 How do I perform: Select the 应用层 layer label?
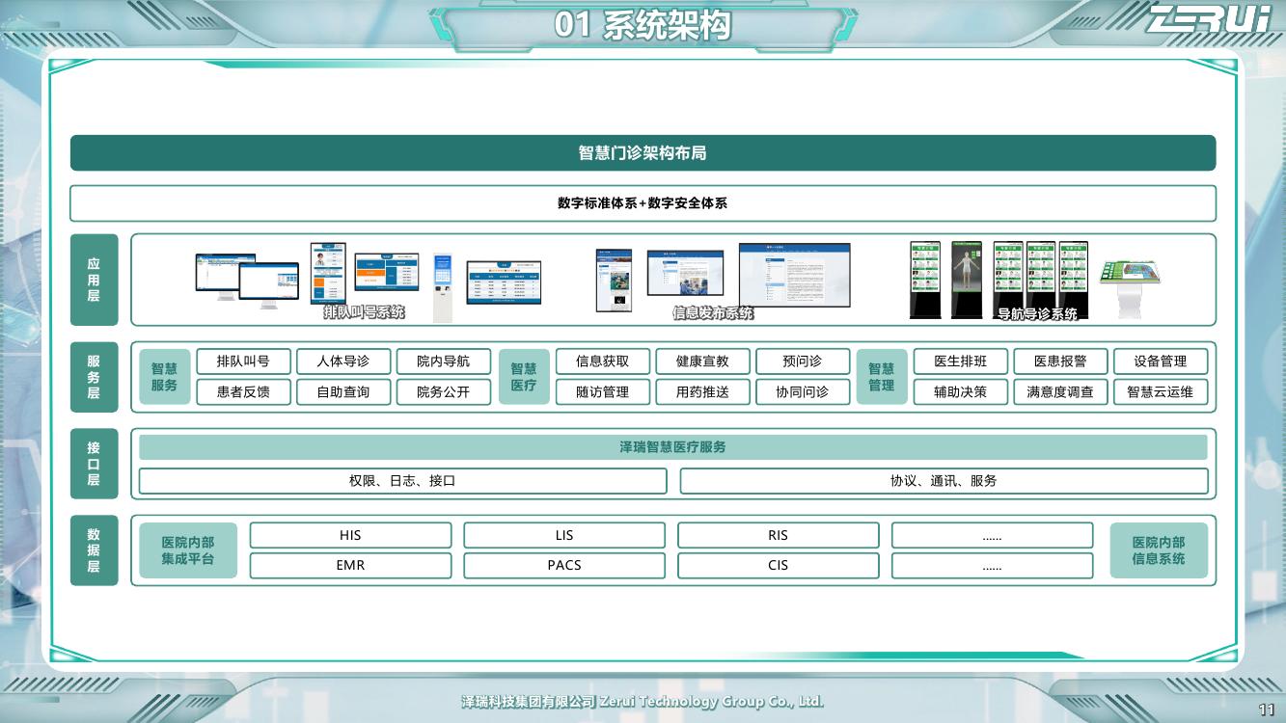(94, 280)
